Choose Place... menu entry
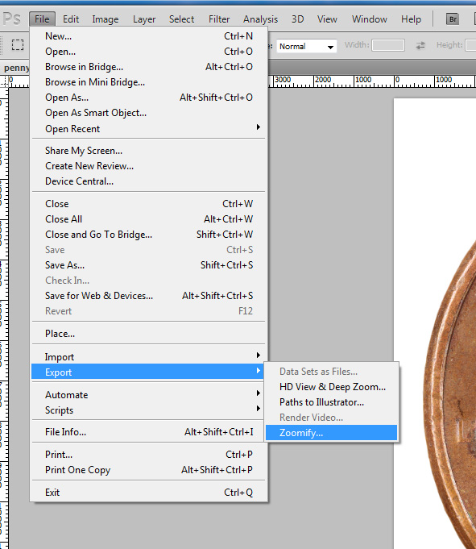This screenshot has height=549, width=476. (149, 334)
